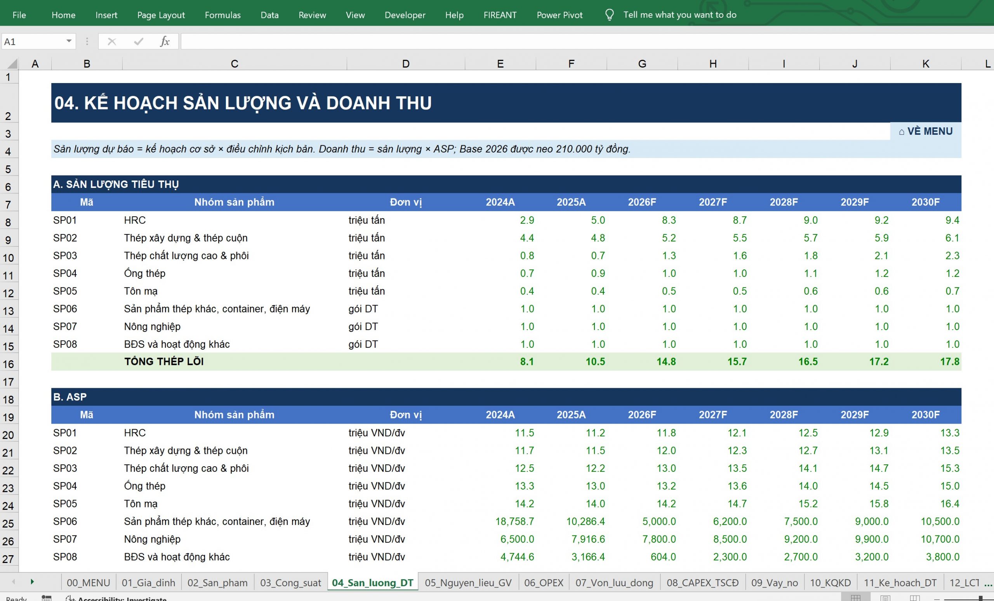Click the zoom slider handle

[980, 598]
